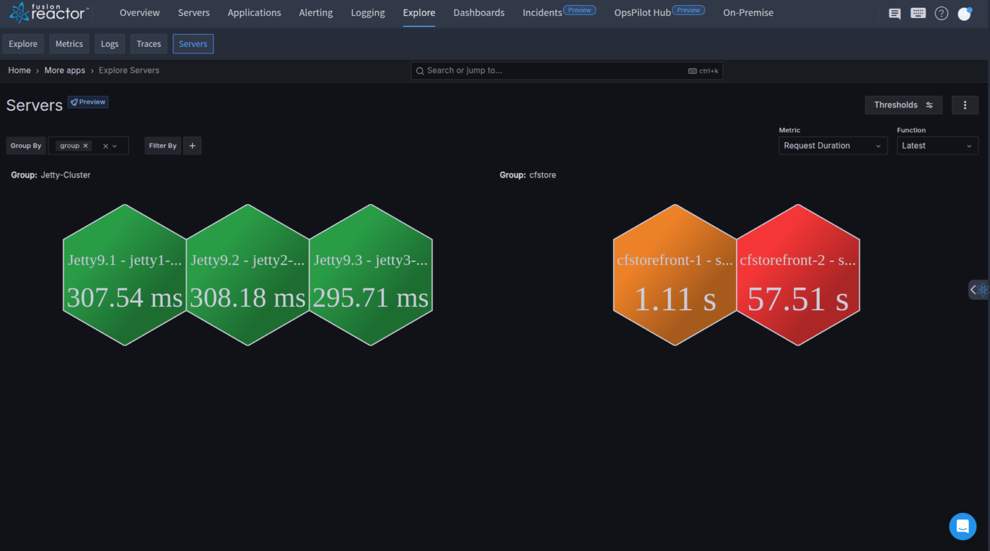Click the help question mark icon
Viewport: 990px width, 551px height.
point(942,13)
